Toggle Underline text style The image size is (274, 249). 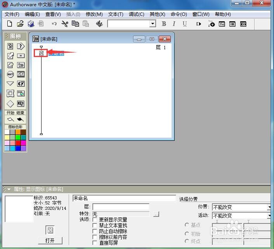point(185,24)
